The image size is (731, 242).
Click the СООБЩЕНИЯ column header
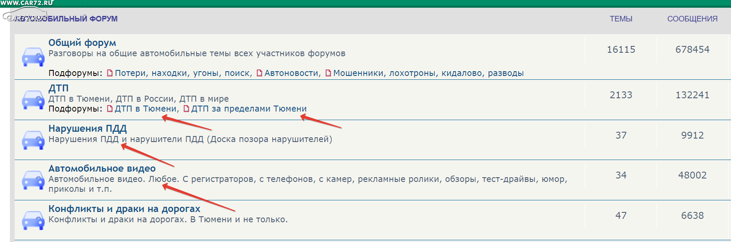click(x=692, y=19)
